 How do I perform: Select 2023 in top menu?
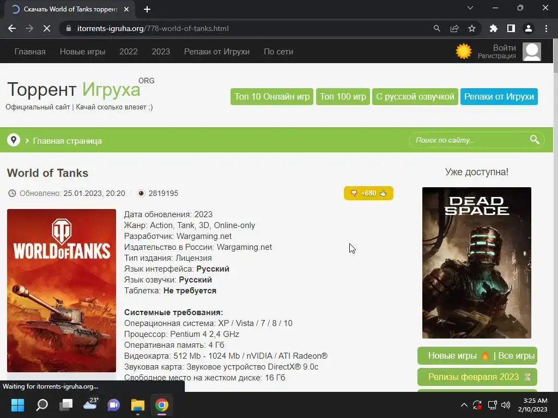click(x=161, y=52)
